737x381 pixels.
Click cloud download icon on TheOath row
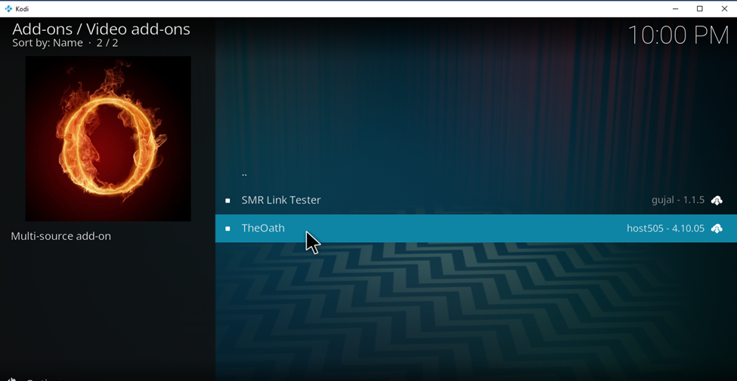point(717,229)
